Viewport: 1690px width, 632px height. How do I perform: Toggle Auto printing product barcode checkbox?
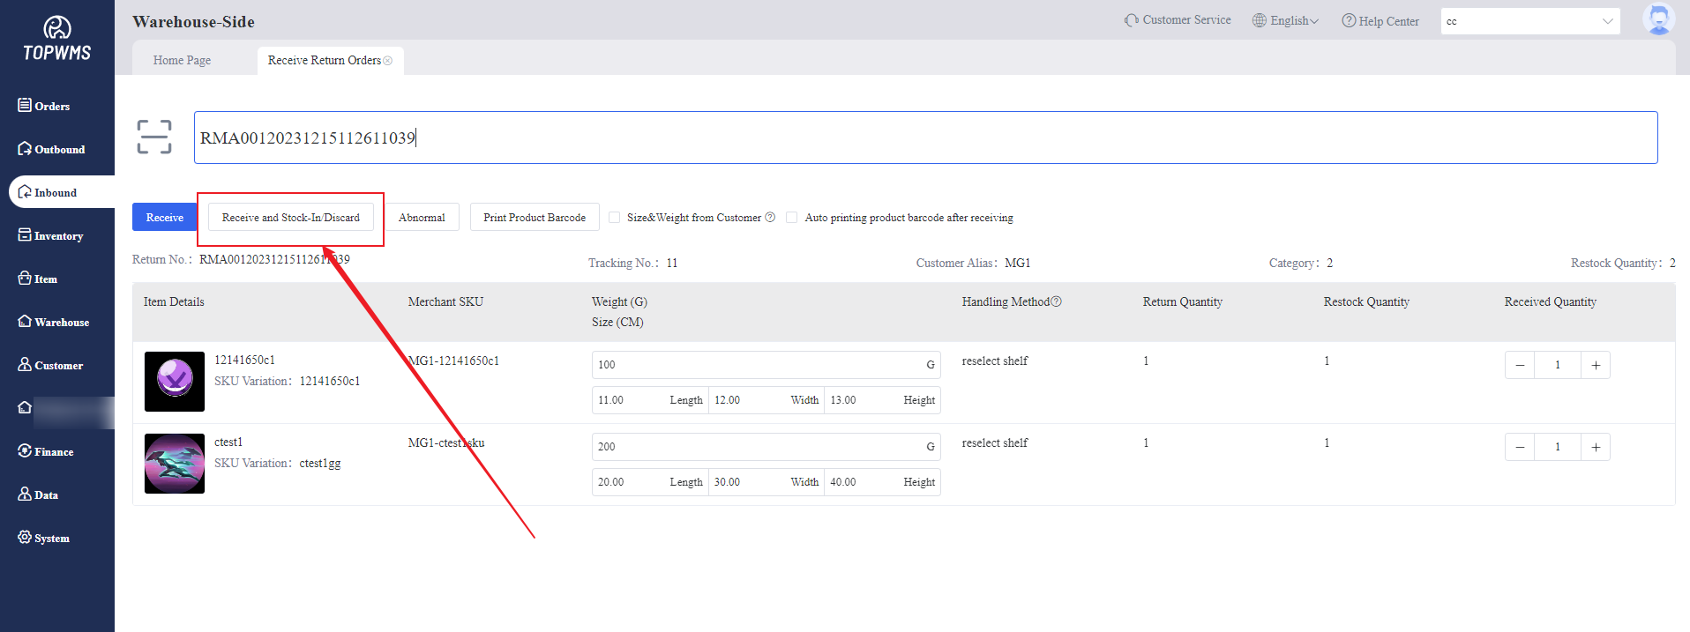792,218
